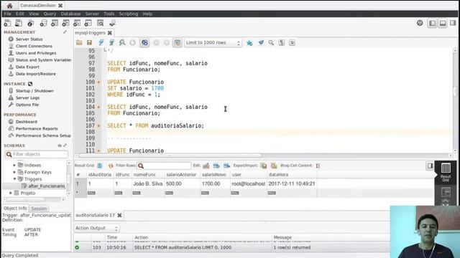Open the Workbench preferences gear icon
This screenshot has width=460, height=258.
420,23
